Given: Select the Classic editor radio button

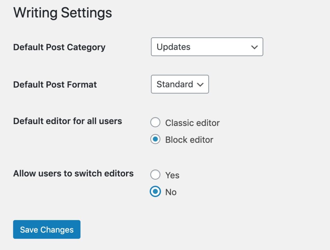Looking at the screenshot, I should (155, 122).
